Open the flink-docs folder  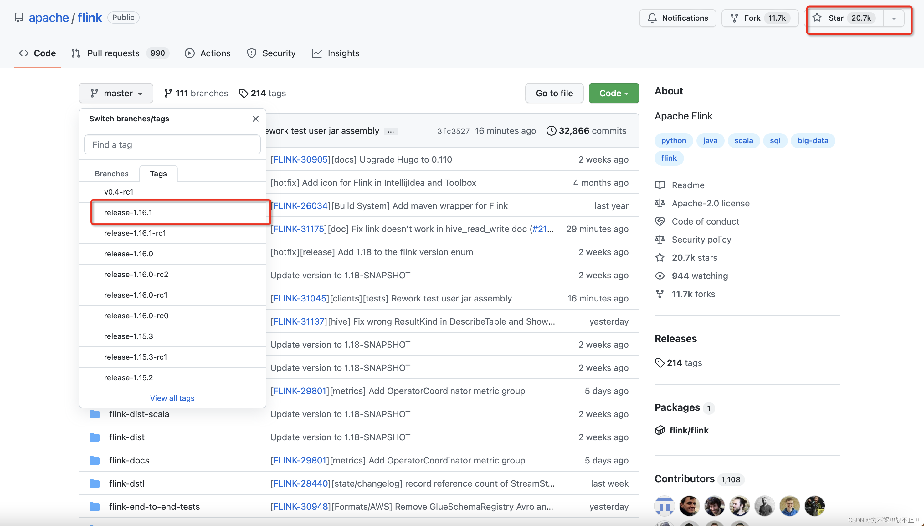pyautogui.click(x=129, y=460)
